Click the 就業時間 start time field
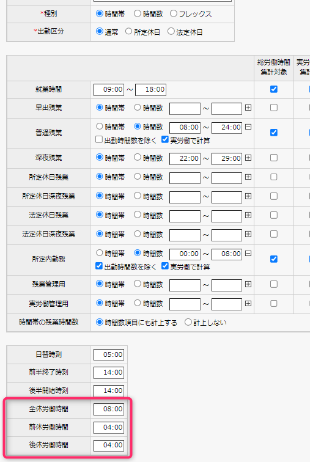Screen dimensions: 310x462 point(109,90)
